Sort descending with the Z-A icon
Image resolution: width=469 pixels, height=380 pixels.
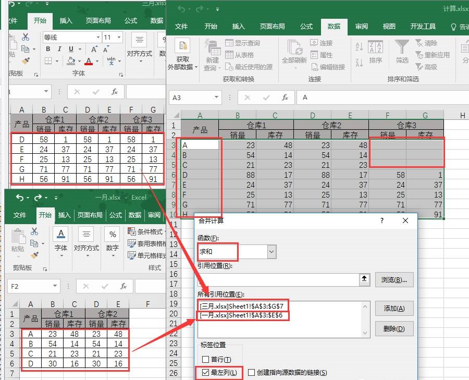click(359, 63)
